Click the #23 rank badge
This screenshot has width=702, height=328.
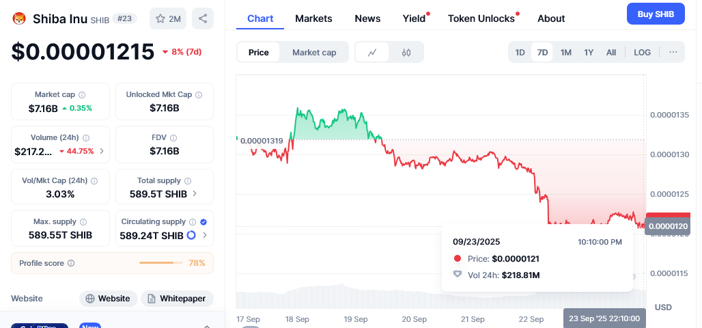pos(124,19)
